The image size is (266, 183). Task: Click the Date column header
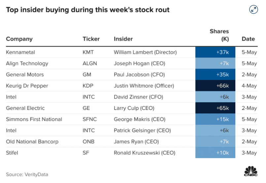click(248, 39)
